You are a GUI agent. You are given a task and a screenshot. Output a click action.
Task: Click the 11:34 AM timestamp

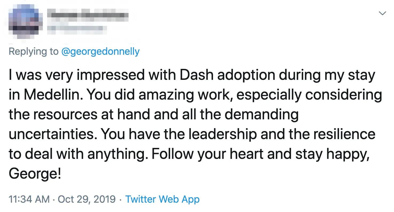click(x=29, y=199)
